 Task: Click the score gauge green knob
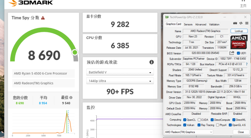[75, 52]
